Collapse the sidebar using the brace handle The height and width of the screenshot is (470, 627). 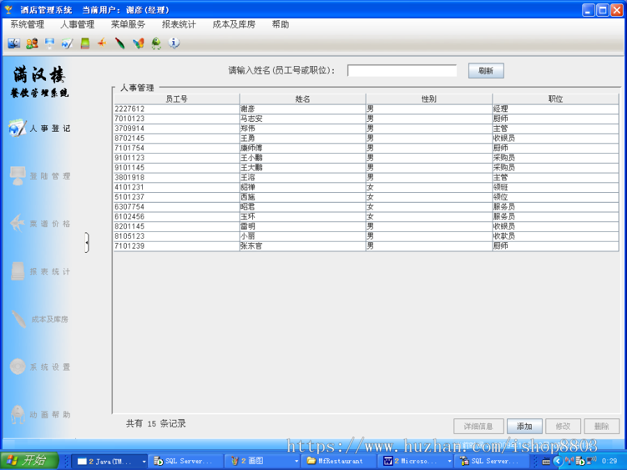[x=88, y=244]
